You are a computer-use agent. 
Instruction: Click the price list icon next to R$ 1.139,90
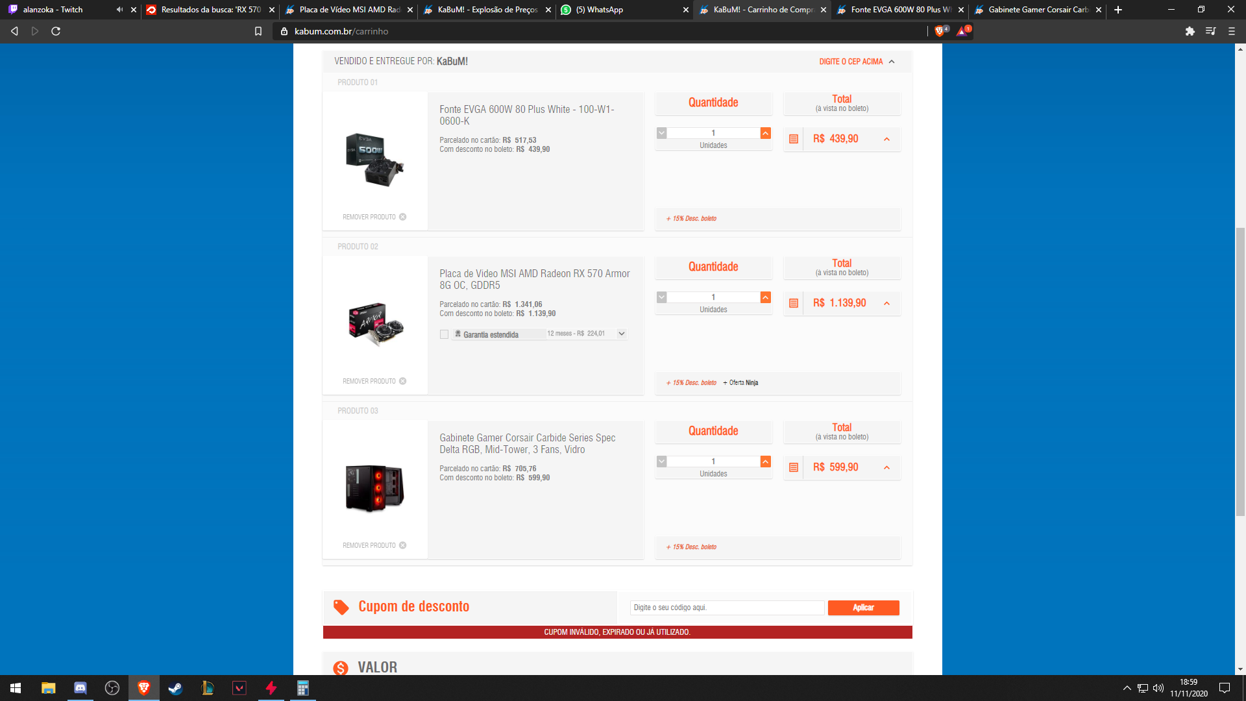(793, 303)
